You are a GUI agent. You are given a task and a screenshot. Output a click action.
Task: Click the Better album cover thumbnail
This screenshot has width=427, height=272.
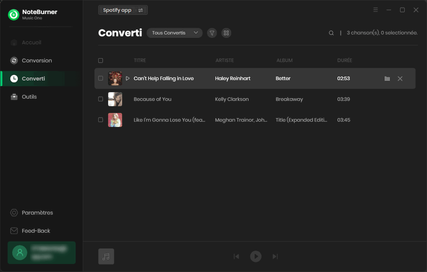coord(115,78)
